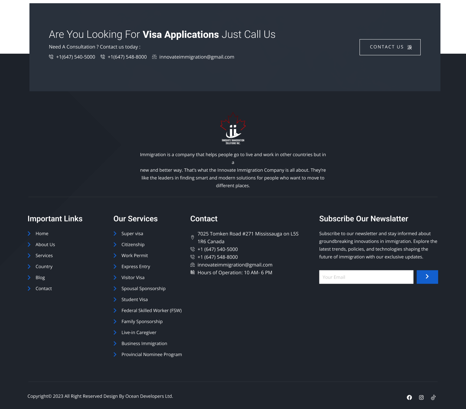Click chevron arrow beside Live-in Caregiver
This screenshot has height=409, width=466.
tap(115, 332)
